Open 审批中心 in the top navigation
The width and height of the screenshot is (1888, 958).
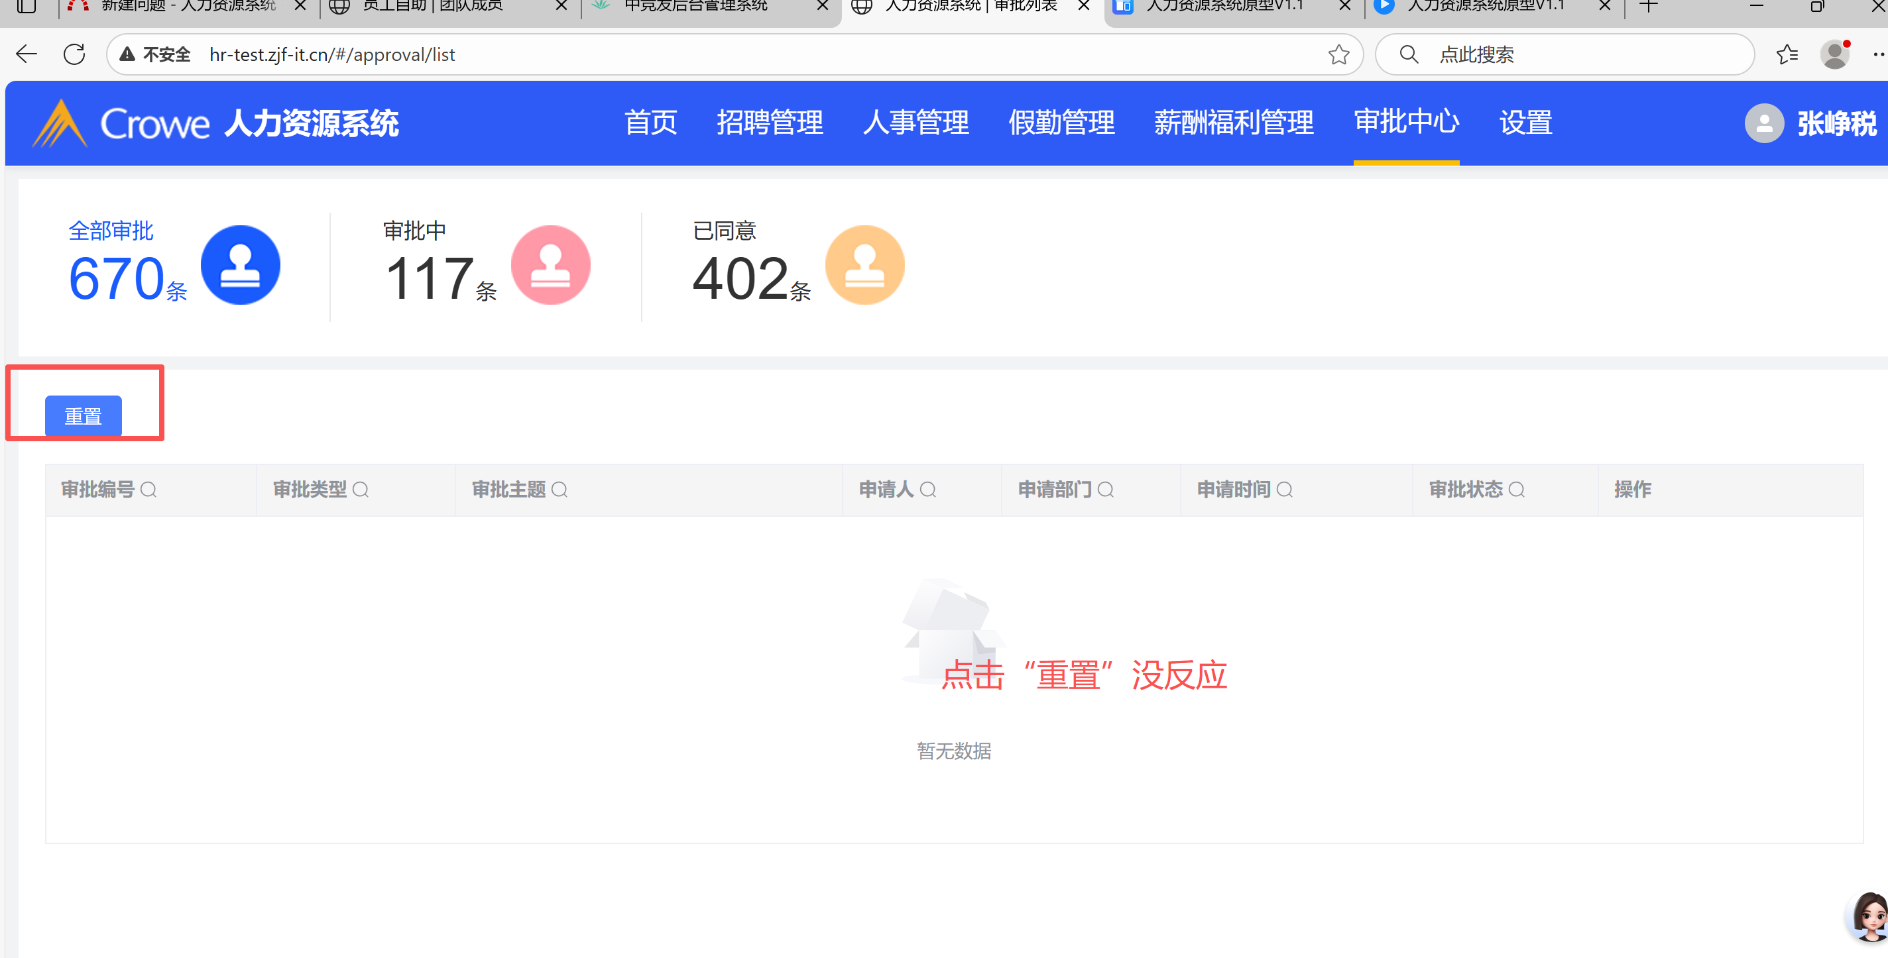point(1406,123)
